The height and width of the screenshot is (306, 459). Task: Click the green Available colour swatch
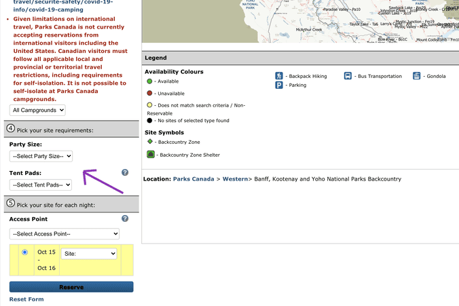[149, 81]
